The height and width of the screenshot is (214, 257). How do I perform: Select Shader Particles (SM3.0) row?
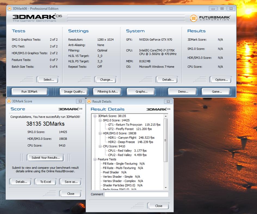(123, 185)
